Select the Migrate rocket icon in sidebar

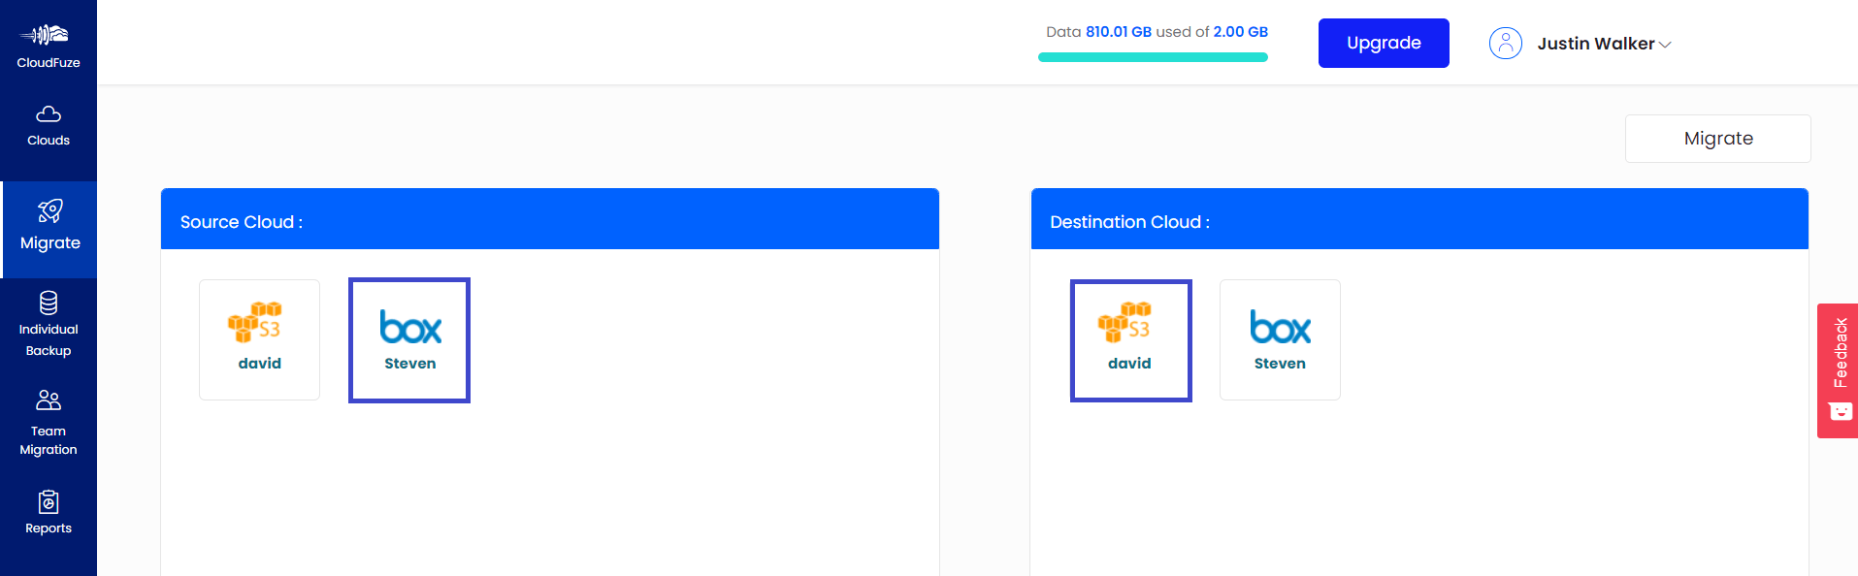(x=49, y=210)
